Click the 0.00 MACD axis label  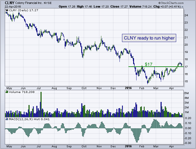pos(188,128)
